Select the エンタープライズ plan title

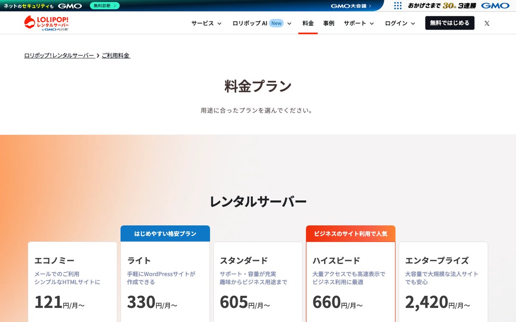coord(437,261)
